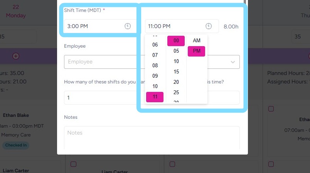Select AM in the time picker

[197, 41]
